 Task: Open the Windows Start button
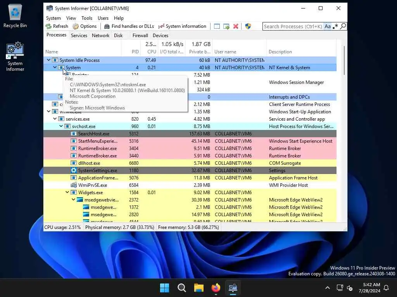point(164,288)
